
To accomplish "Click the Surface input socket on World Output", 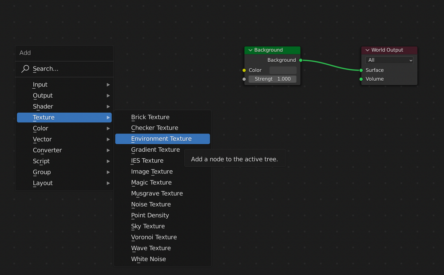I will click(361, 70).
